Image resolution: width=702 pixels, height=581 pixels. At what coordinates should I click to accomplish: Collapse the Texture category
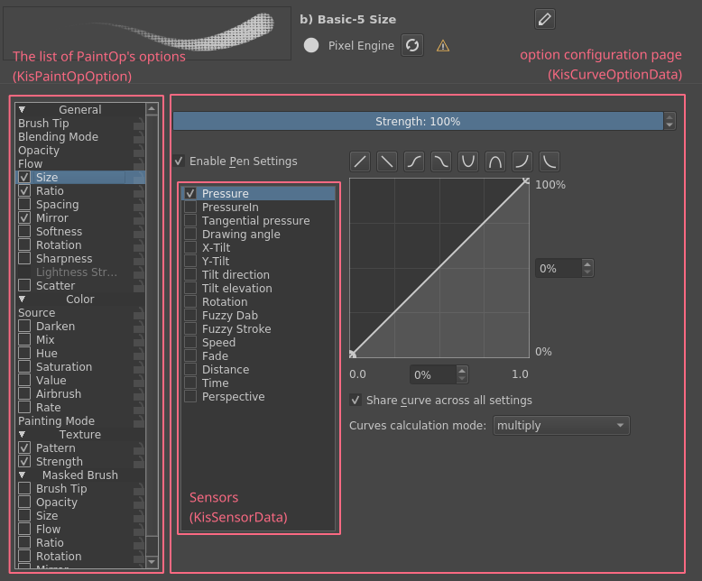pyautogui.click(x=22, y=435)
